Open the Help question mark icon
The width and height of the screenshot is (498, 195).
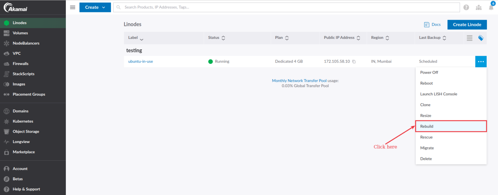[466, 7]
